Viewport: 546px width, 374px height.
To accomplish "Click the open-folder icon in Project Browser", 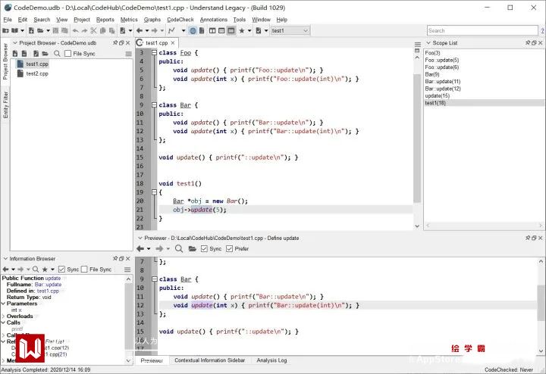I will 45,54.
